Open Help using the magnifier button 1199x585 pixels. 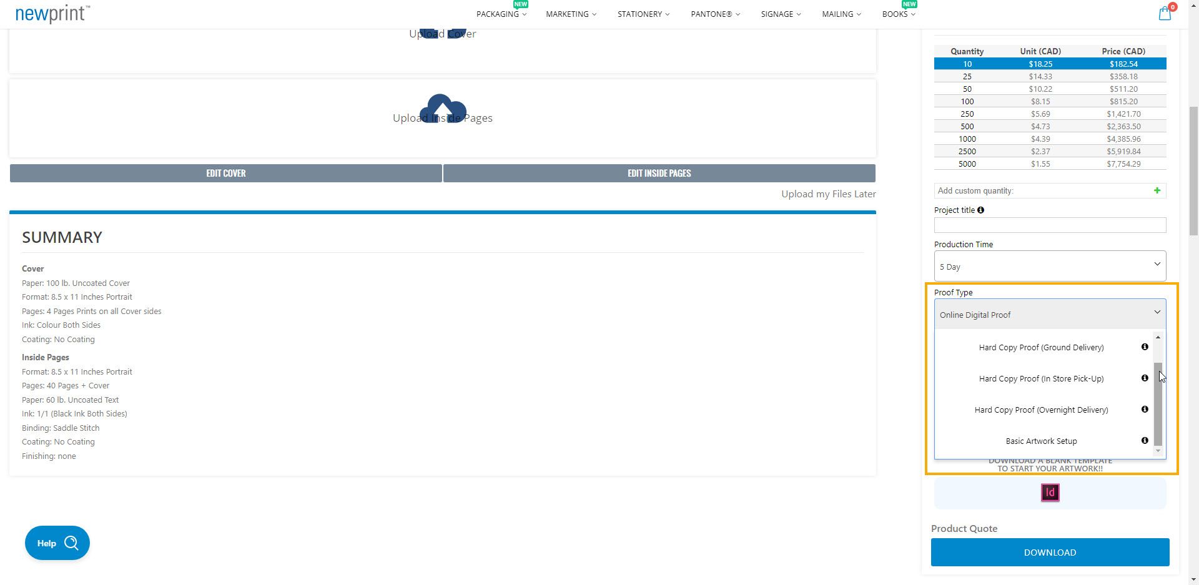[x=72, y=543]
